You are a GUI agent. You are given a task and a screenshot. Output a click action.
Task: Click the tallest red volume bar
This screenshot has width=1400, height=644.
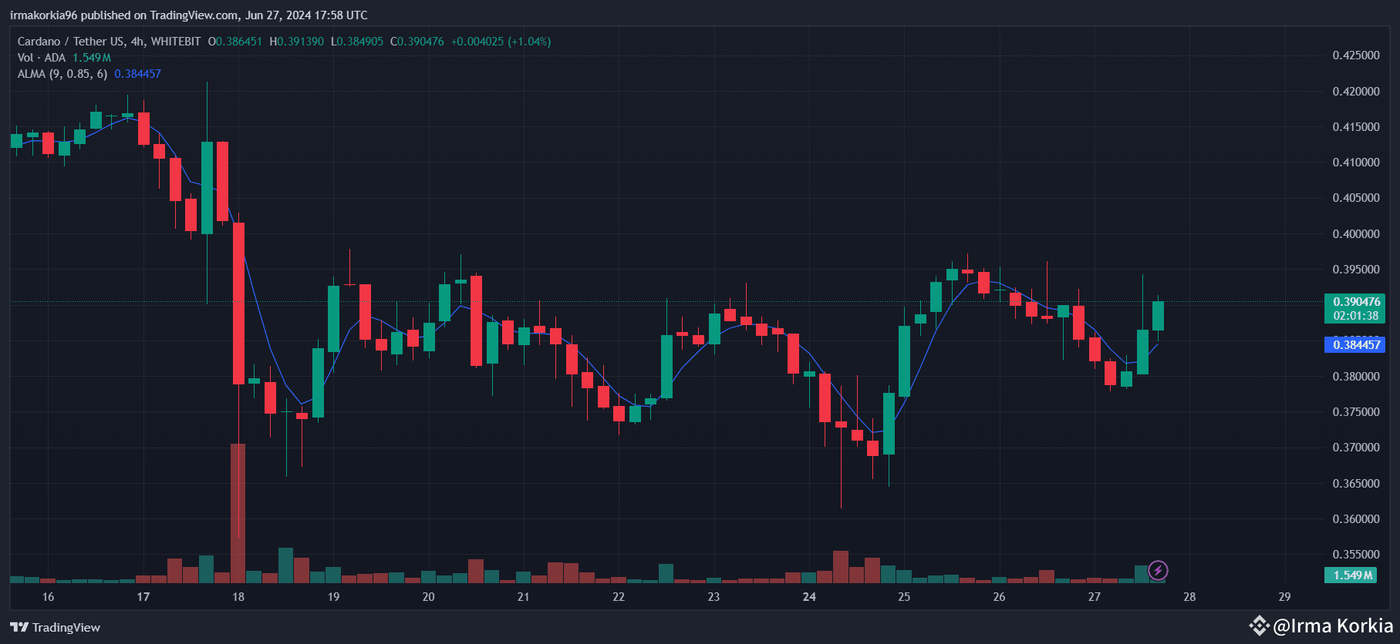click(x=238, y=512)
